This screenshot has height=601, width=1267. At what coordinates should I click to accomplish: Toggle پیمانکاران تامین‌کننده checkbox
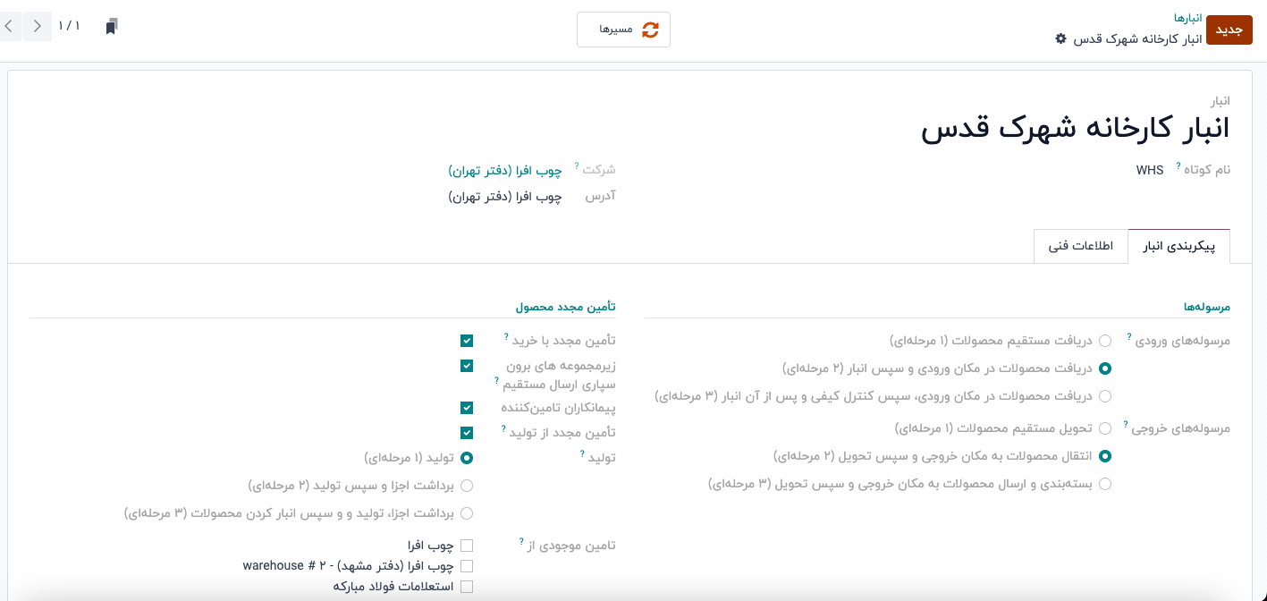click(467, 408)
